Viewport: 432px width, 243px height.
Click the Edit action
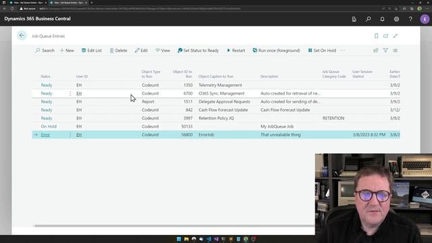point(141,51)
